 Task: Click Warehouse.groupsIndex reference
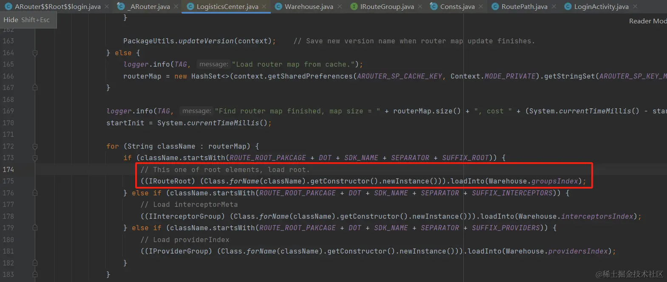click(x=534, y=181)
